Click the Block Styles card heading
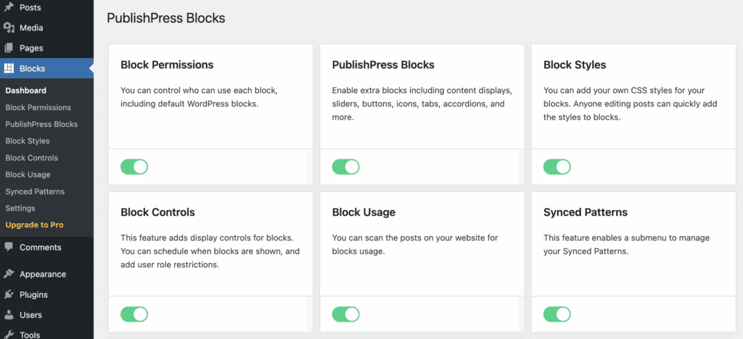This screenshot has height=339, width=743. pos(575,64)
